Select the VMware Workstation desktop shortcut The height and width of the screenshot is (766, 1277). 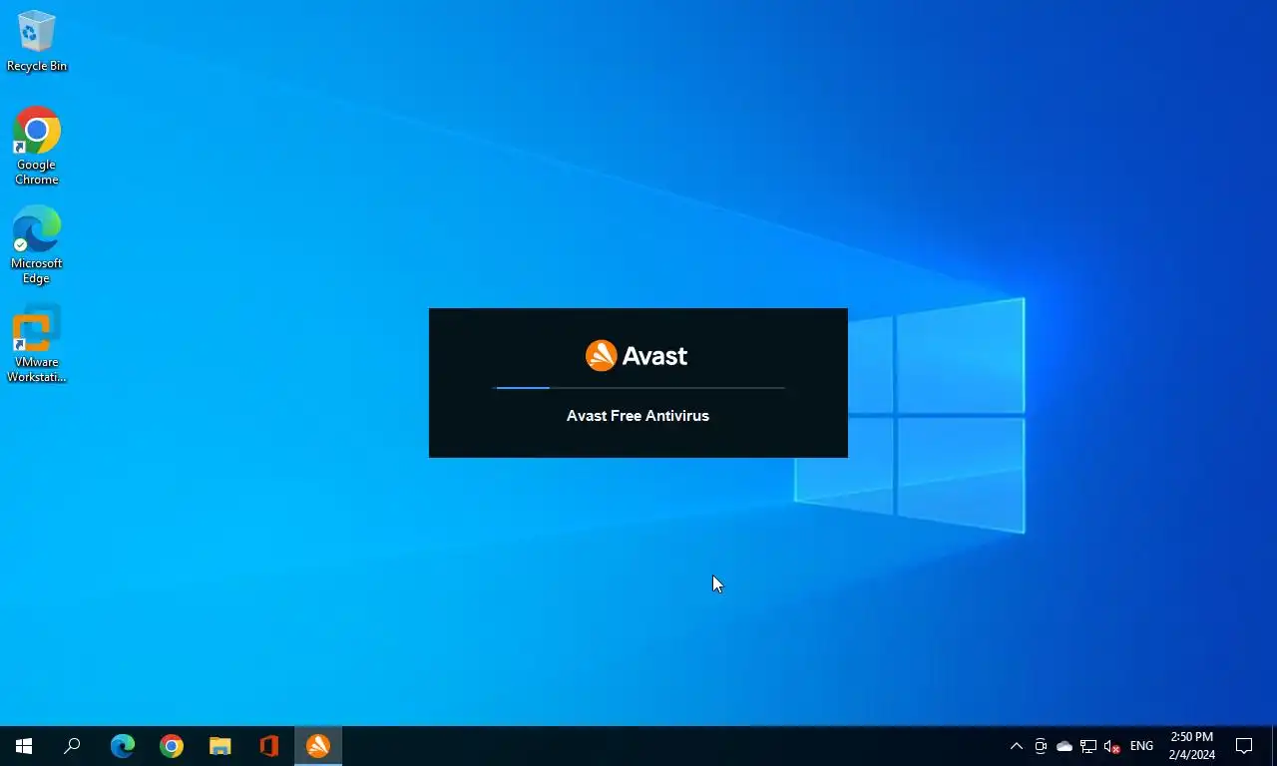(x=37, y=344)
